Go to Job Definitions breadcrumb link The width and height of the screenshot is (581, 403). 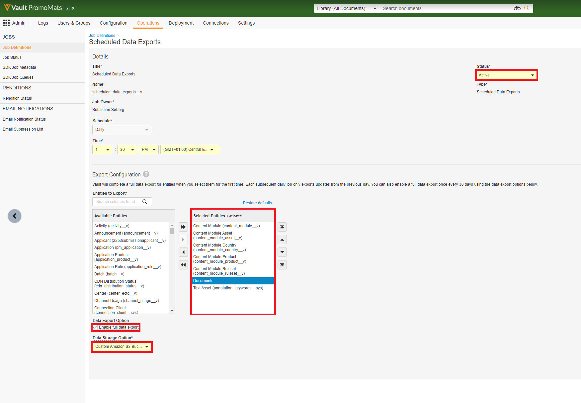pyautogui.click(x=102, y=36)
